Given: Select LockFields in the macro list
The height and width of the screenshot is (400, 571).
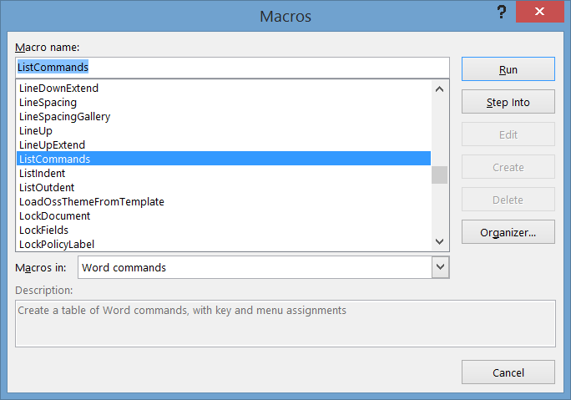Looking at the screenshot, I should coord(224,230).
